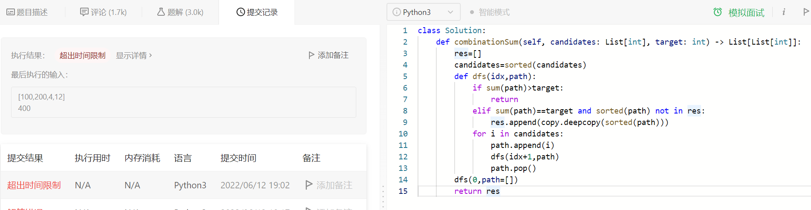The width and height of the screenshot is (811, 210).
Task: Click the run triangle icon at top right
Action: 806,12
